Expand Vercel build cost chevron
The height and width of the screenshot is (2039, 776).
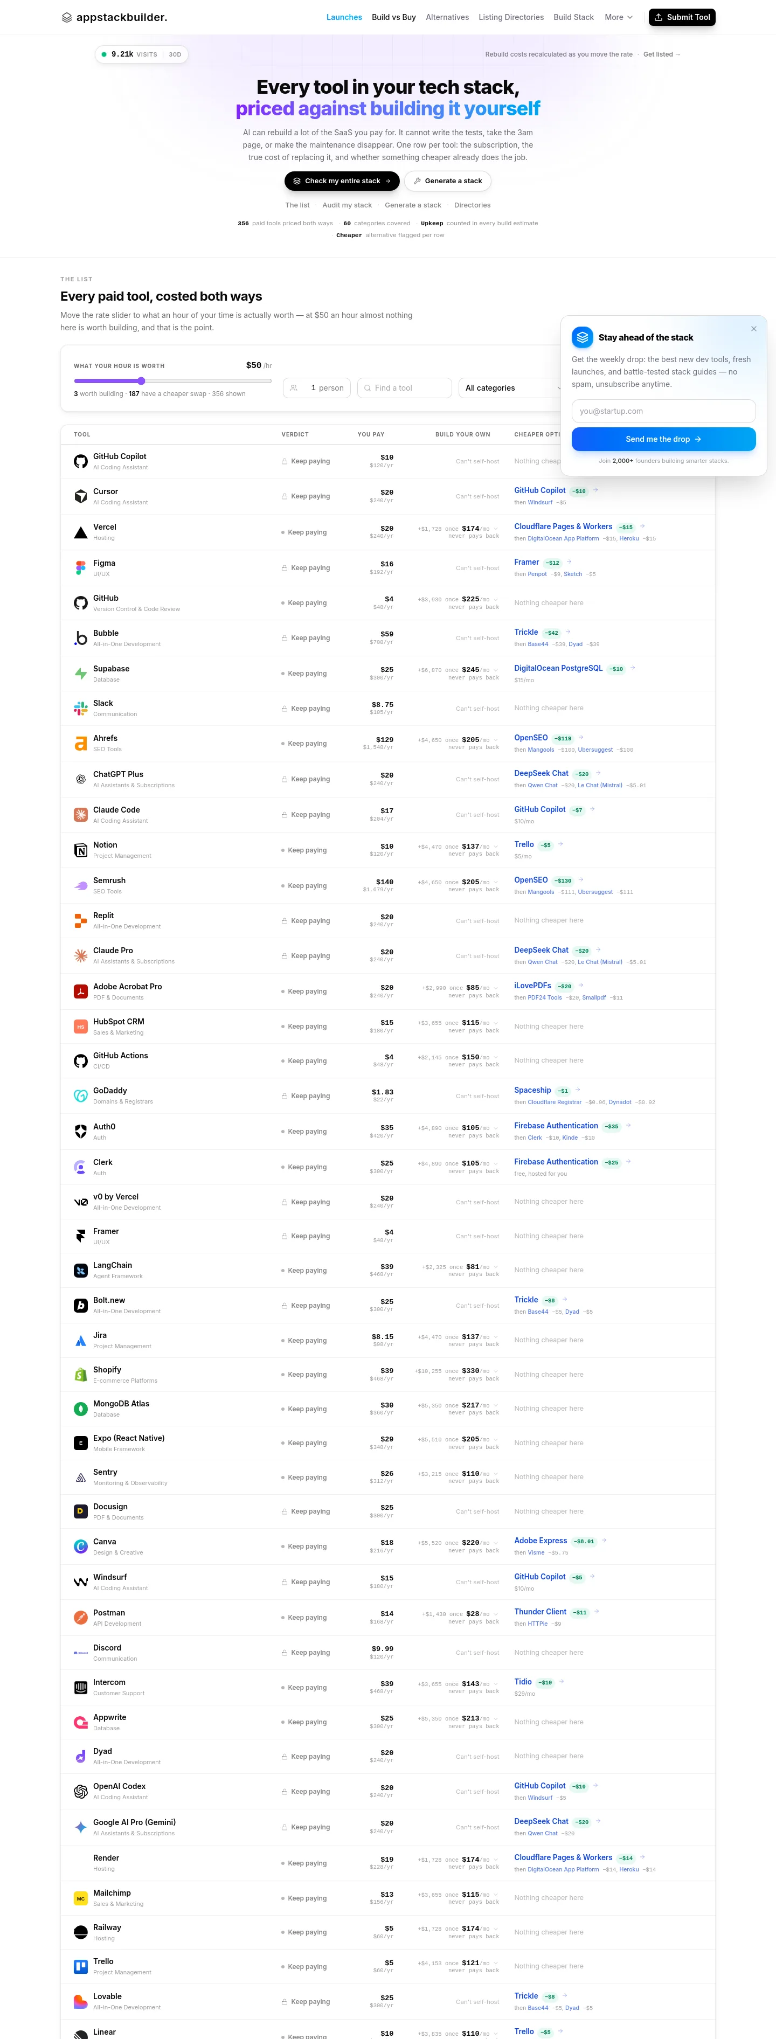(x=496, y=529)
